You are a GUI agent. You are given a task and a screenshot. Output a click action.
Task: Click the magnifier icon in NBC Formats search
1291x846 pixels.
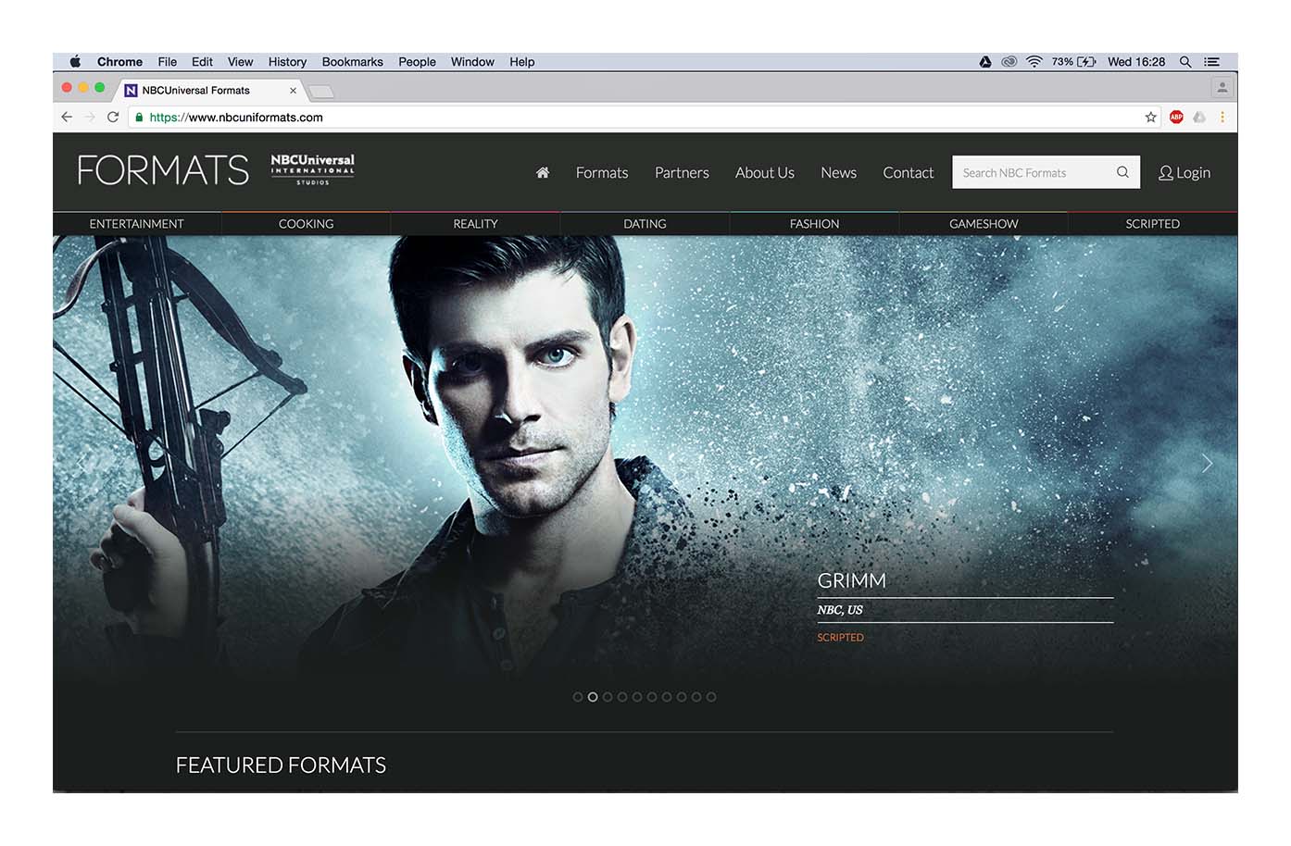(x=1122, y=172)
